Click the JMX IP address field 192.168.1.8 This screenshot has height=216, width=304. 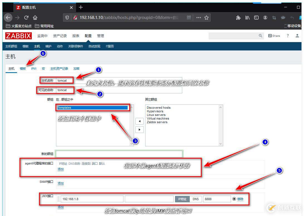92,199
